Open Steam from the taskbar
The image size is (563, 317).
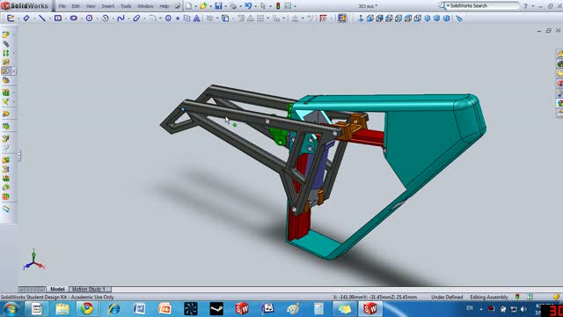[x=216, y=309]
